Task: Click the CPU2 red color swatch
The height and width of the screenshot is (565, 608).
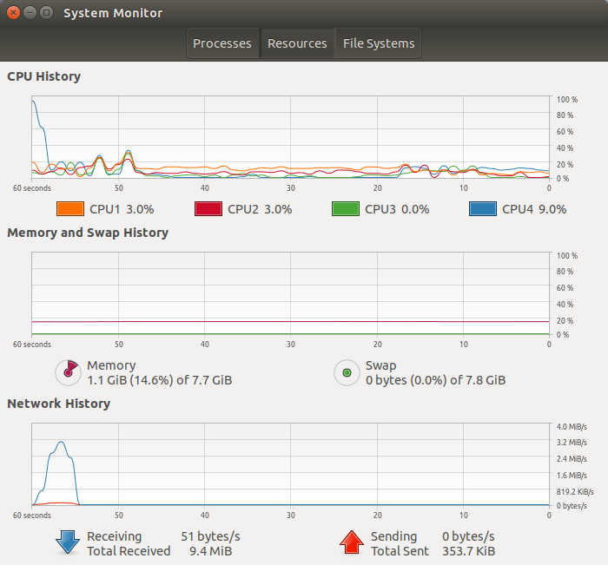Action: coord(208,209)
